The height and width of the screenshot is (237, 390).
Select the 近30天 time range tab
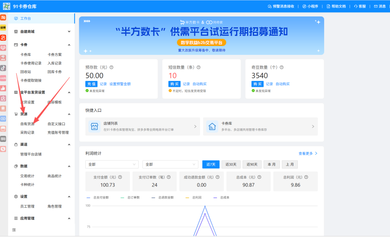[231, 164]
